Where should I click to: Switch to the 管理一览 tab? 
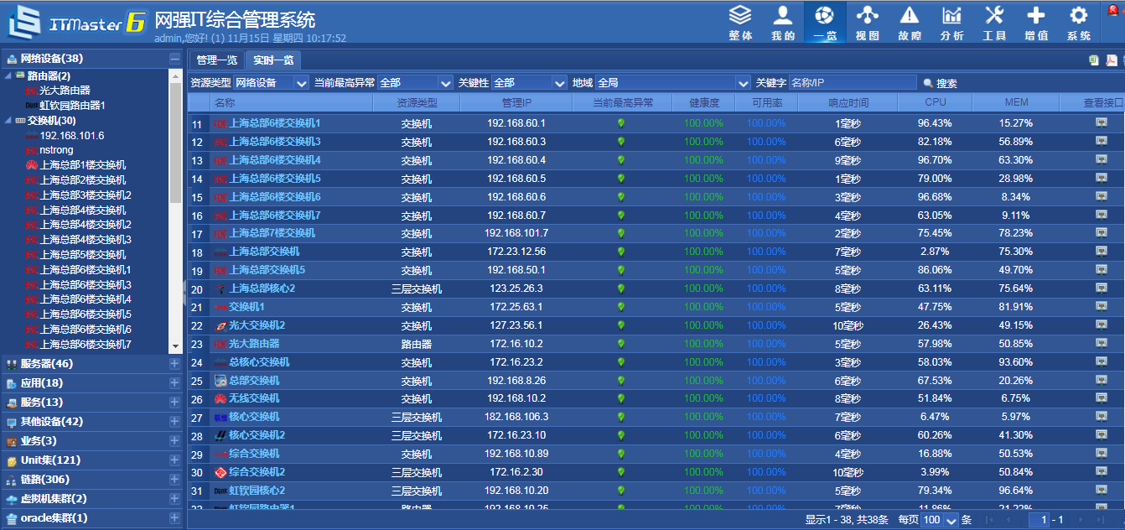pyautogui.click(x=217, y=60)
